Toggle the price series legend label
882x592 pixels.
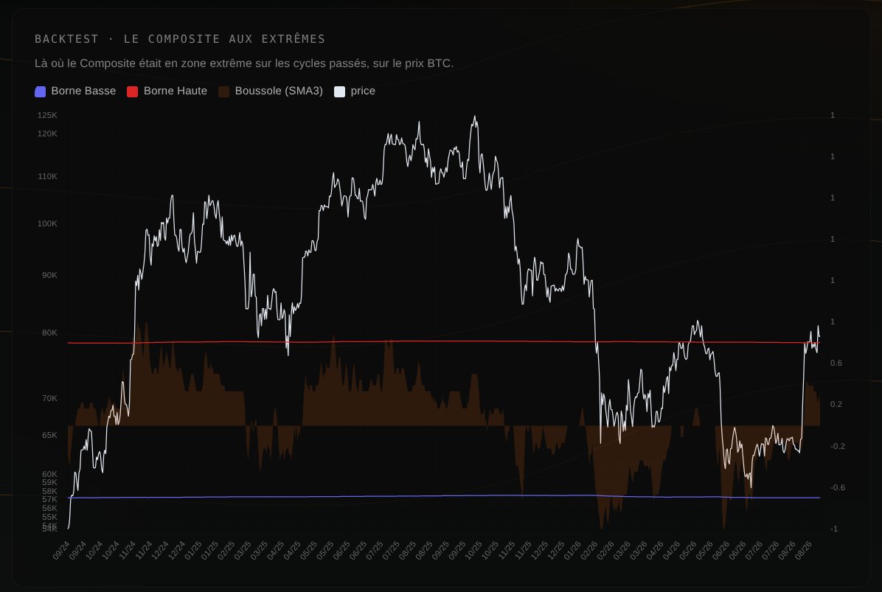coord(363,91)
